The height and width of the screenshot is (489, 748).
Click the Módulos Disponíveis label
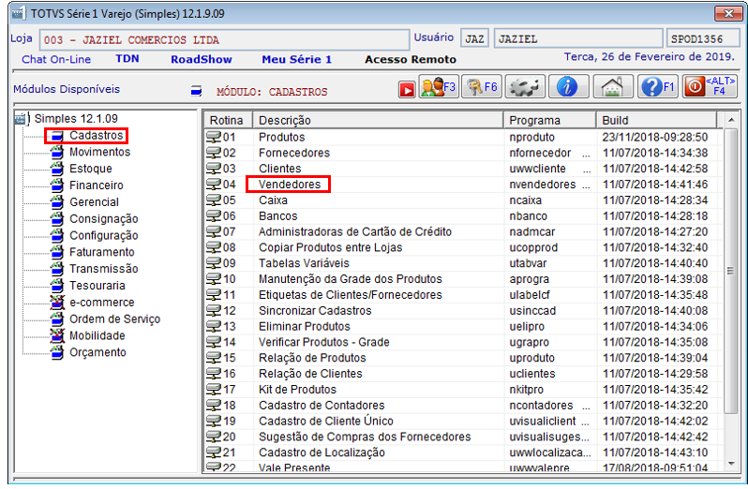(x=67, y=89)
